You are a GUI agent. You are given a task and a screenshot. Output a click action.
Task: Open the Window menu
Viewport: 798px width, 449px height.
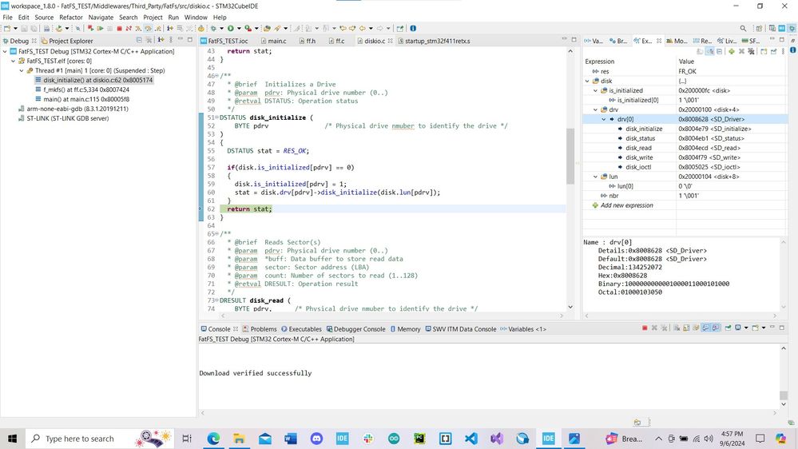(x=196, y=18)
